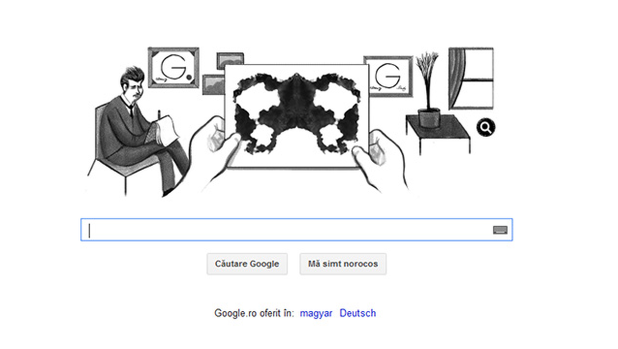
Task: Switch language via the Deutsch link
Action: [x=358, y=313]
